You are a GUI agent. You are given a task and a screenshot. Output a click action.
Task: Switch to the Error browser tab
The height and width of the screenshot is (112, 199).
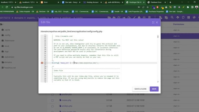tap(50, 2)
